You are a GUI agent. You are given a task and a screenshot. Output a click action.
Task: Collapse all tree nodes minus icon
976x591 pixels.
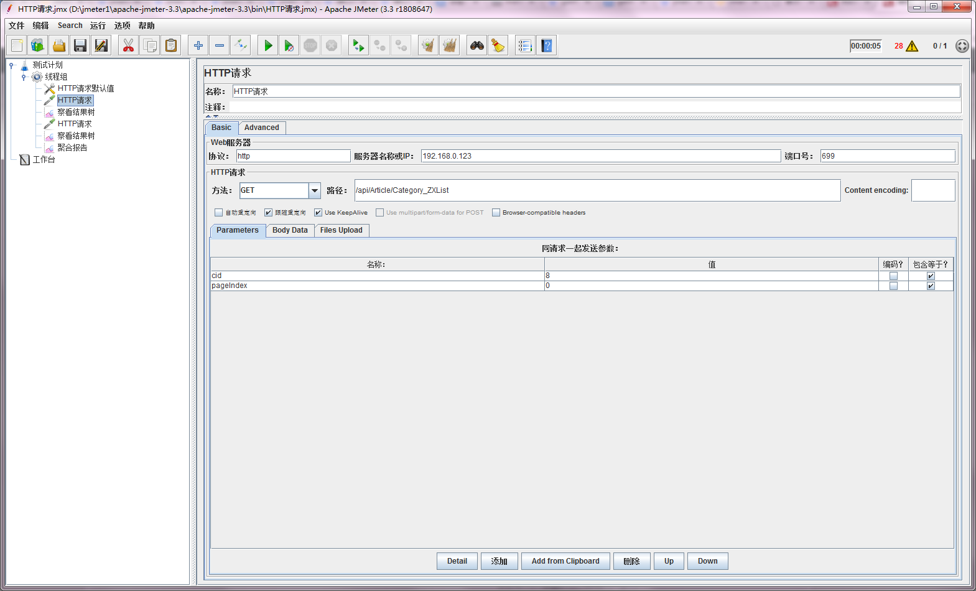(x=220, y=45)
